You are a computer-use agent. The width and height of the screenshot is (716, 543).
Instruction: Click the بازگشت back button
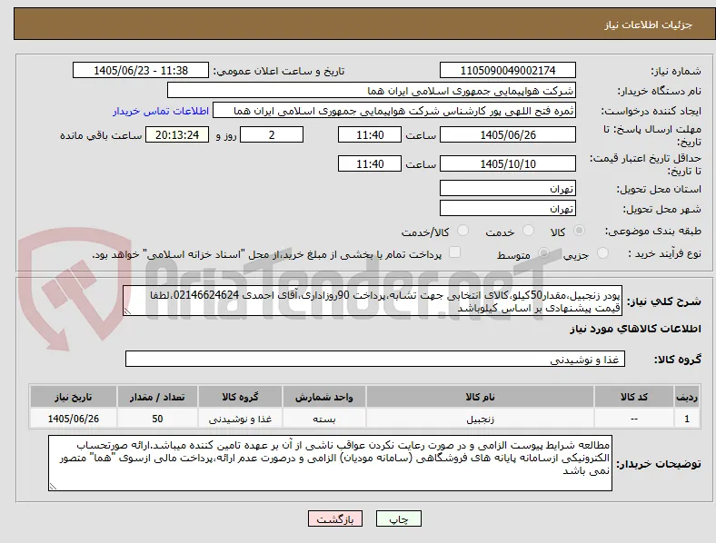click(x=335, y=518)
